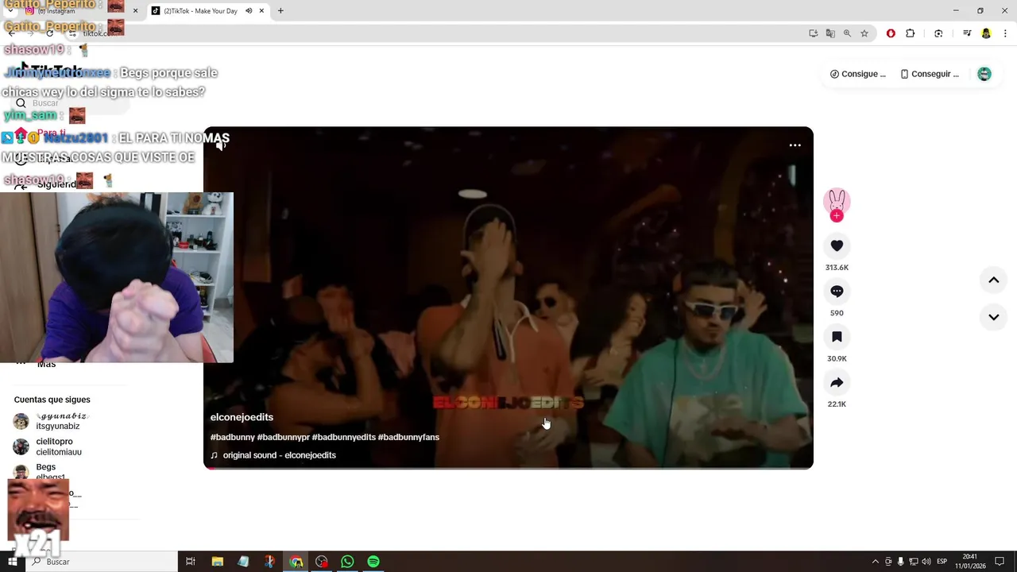This screenshot has height=572, width=1017.
Task: Click the system tray microphone icon
Action: click(x=900, y=562)
